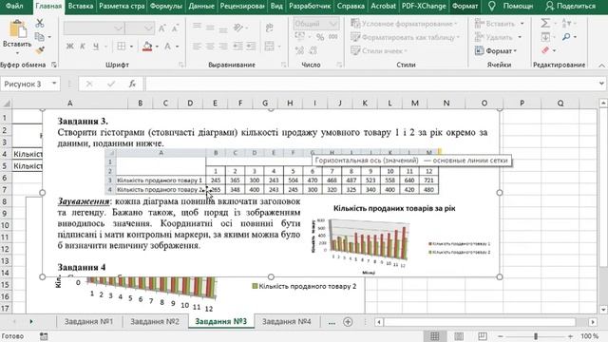Click Удалить cells button

click(498, 37)
